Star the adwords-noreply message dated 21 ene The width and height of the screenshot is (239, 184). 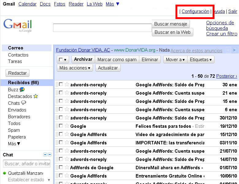[x=67, y=92]
